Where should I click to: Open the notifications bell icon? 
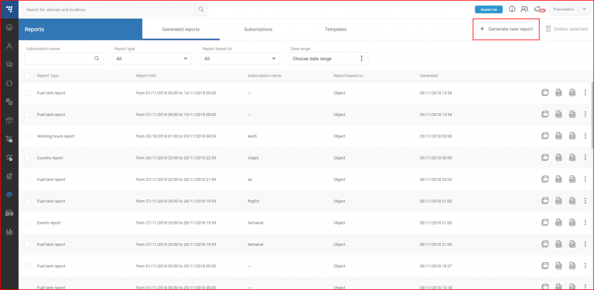point(538,9)
